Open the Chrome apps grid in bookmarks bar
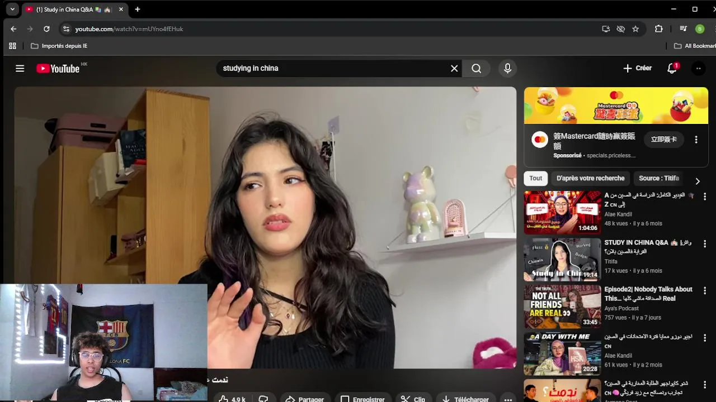Image resolution: width=716 pixels, height=402 pixels. [x=12, y=46]
